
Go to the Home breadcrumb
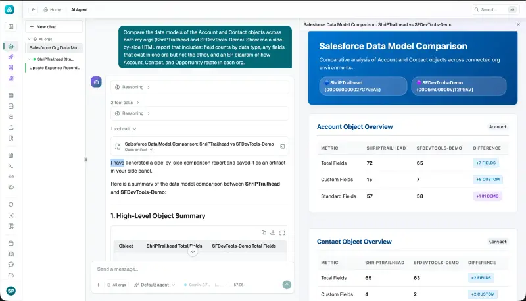(53, 9)
